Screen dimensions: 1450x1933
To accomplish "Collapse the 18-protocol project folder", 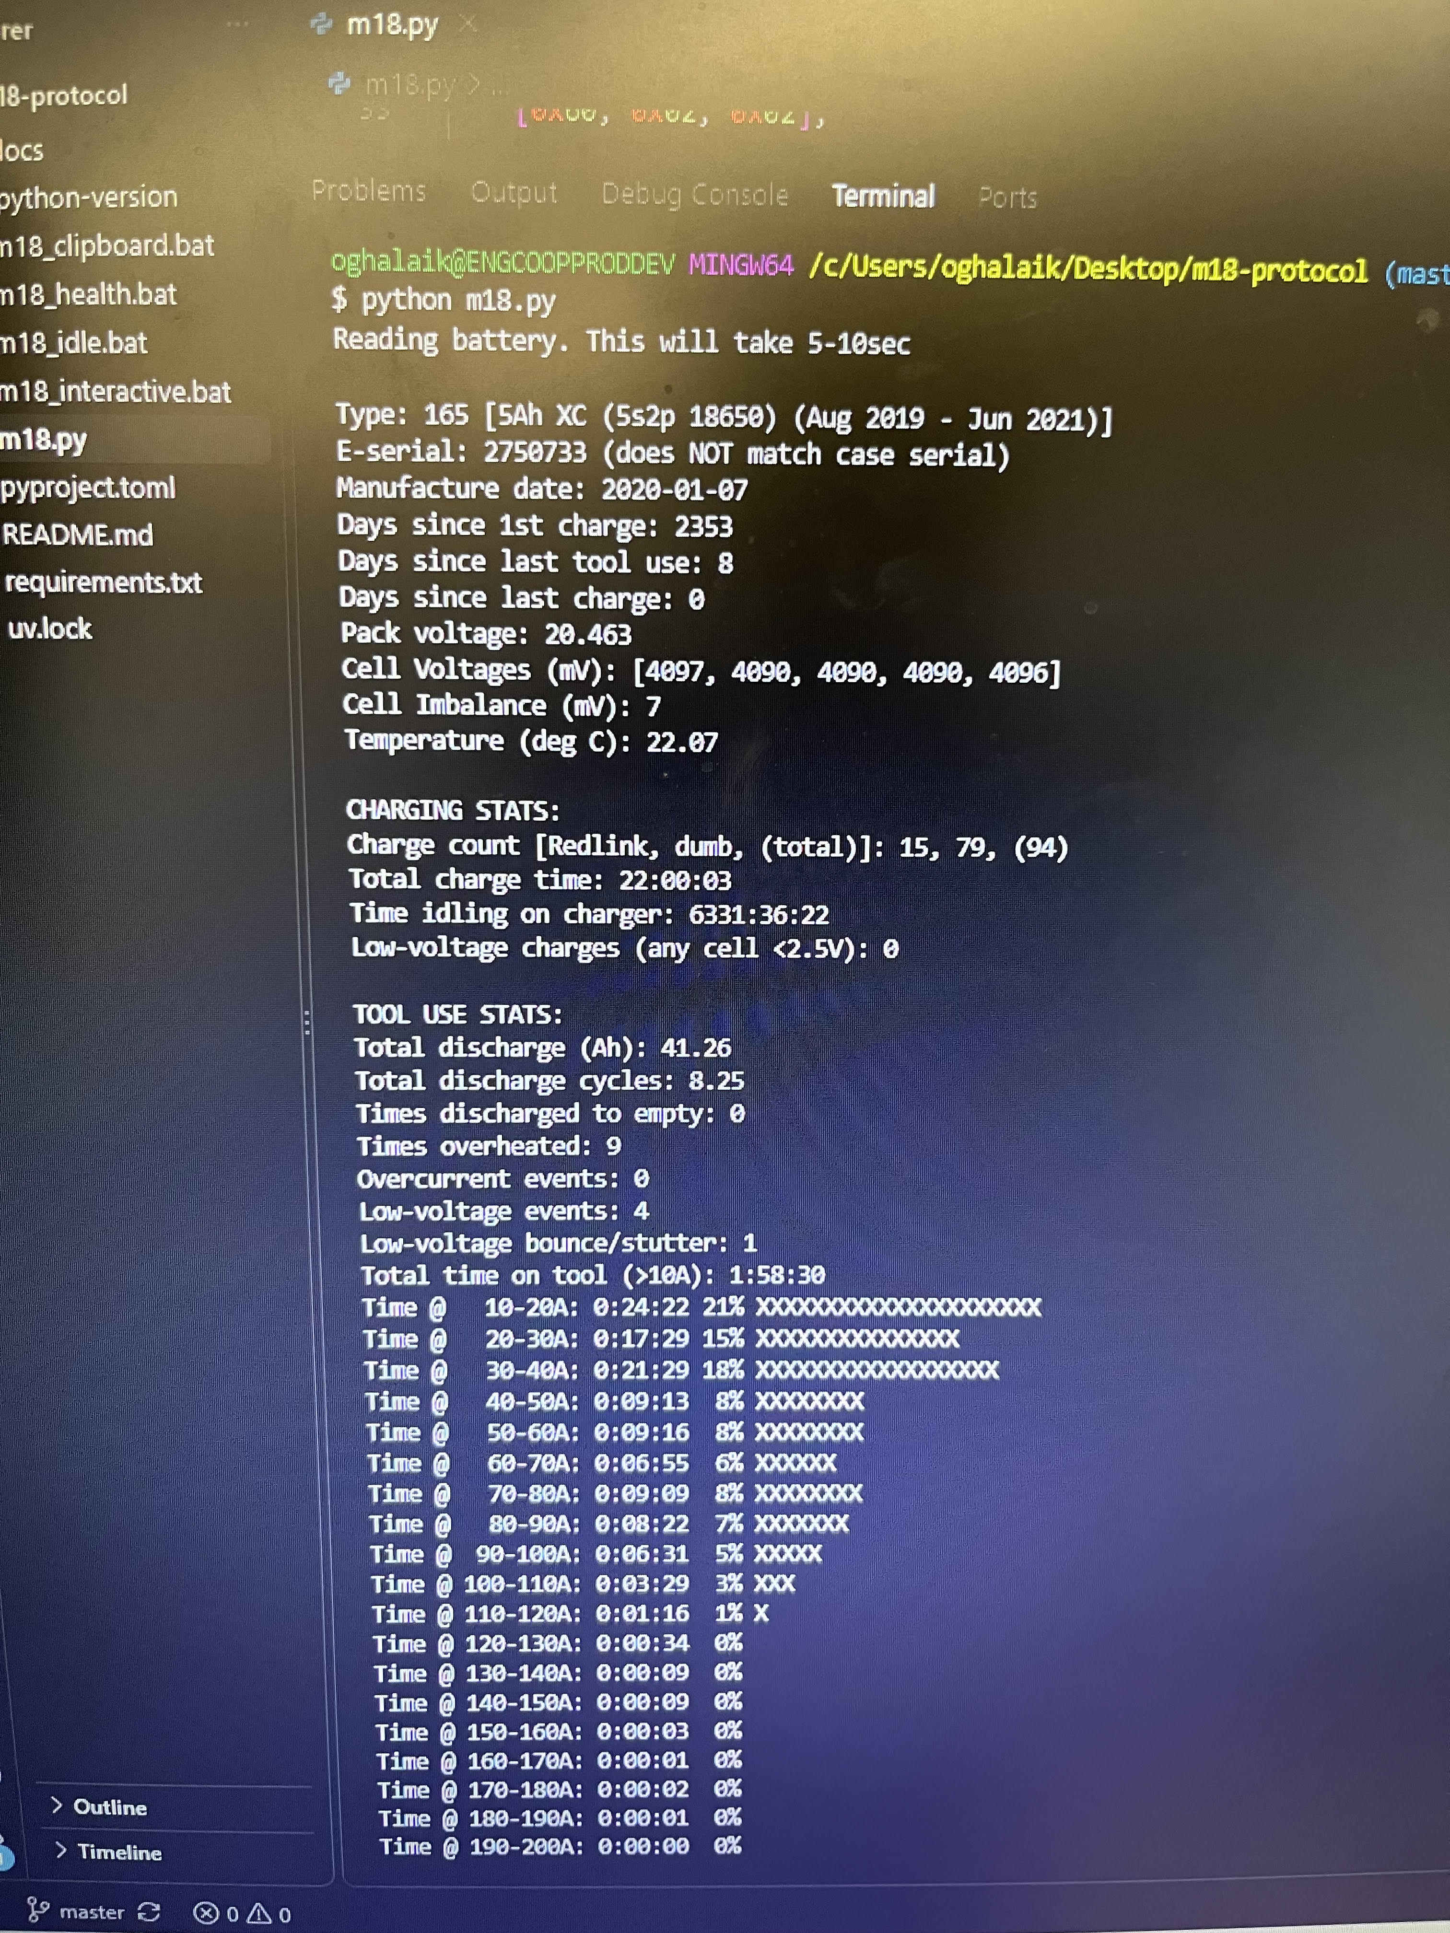I will [x=64, y=94].
